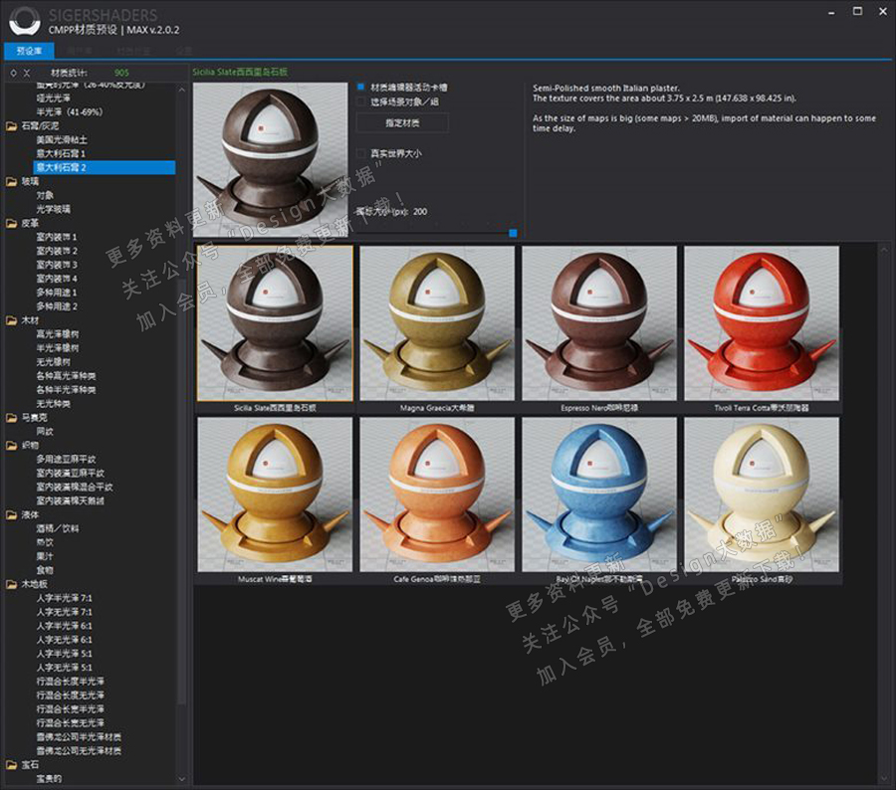Disable the 材质编辑器活动卡槽 checkbox
The width and height of the screenshot is (896, 790).
(361, 88)
